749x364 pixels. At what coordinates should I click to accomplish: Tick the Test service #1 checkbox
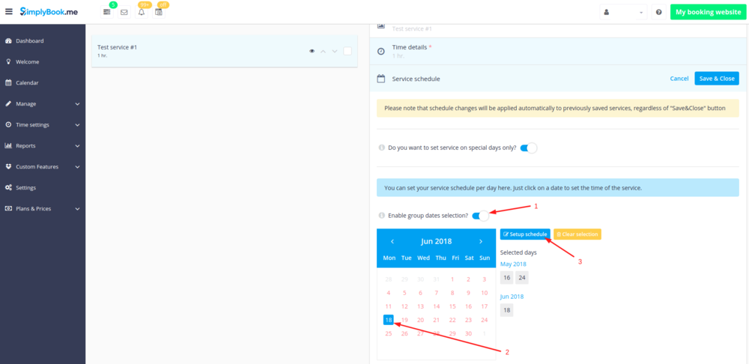pos(347,52)
